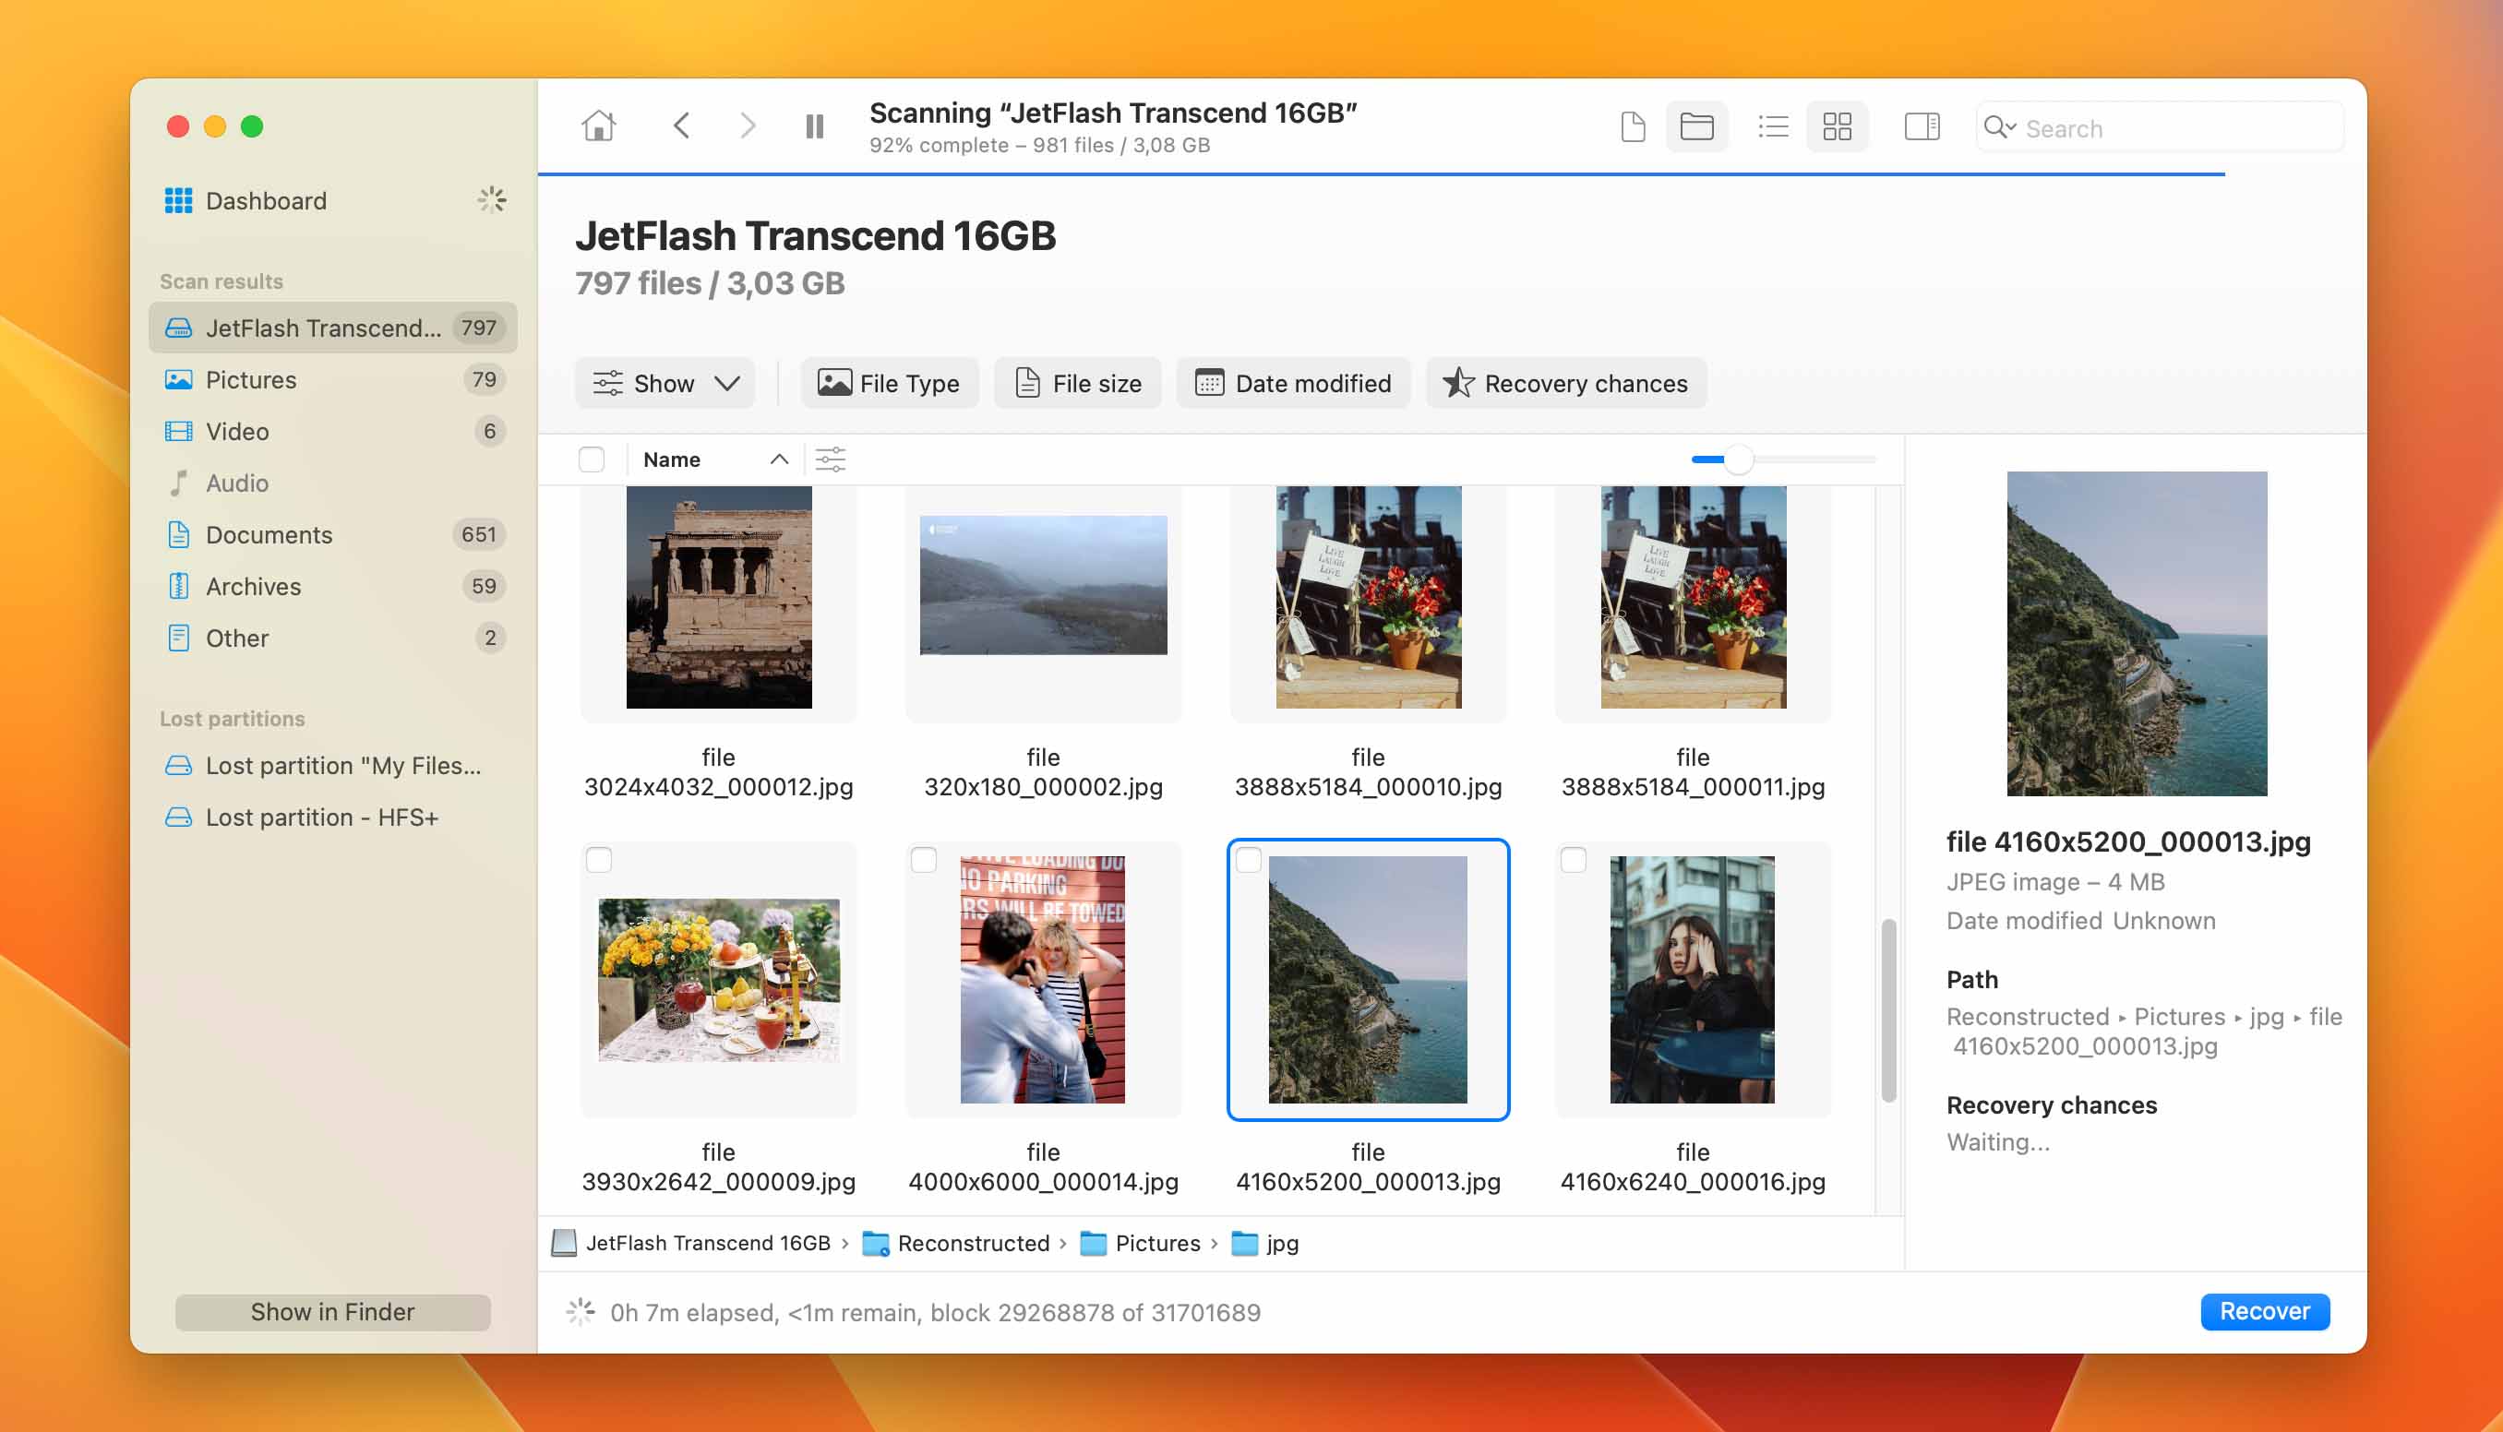Switch to the folder view icon

[1696, 127]
